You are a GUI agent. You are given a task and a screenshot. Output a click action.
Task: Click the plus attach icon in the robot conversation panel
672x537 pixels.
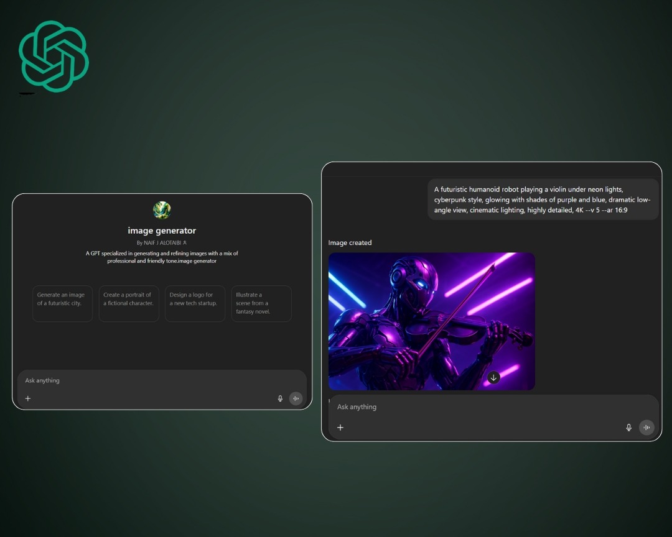pos(340,428)
